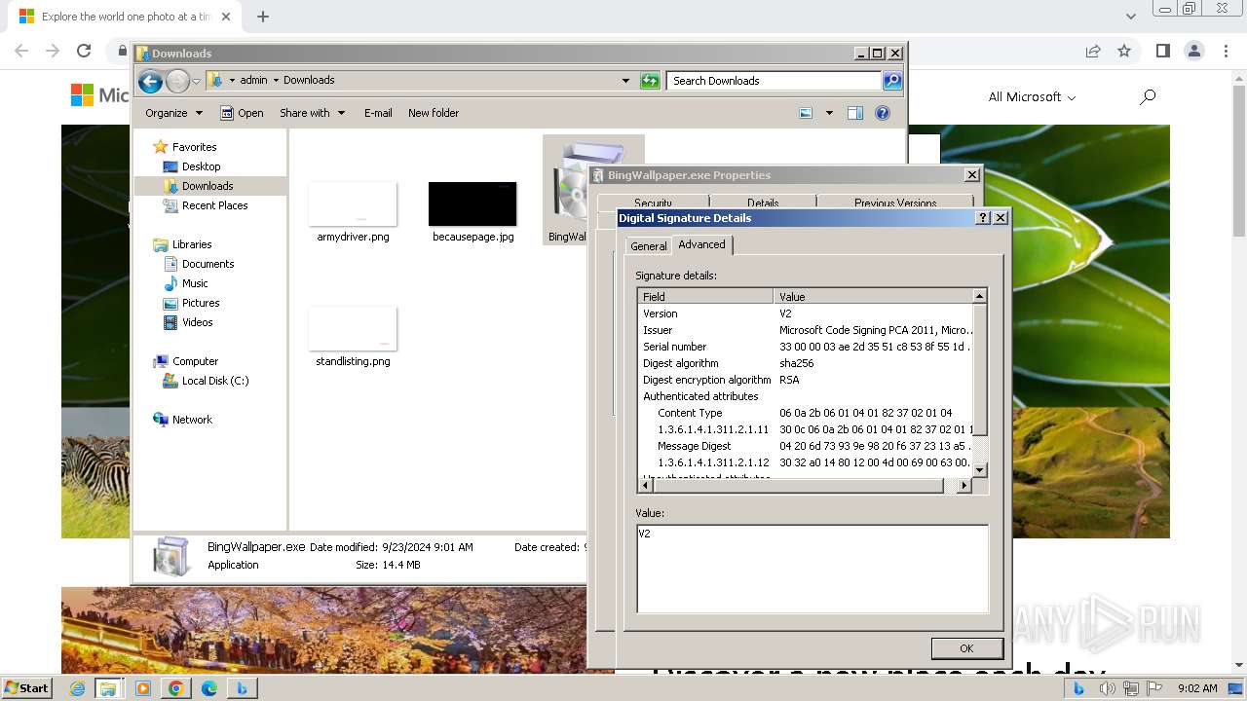Click the refresh icon beside the address bar
This screenshot has width=1247, height=701.
pyautogui.click(x=650, y=81)
